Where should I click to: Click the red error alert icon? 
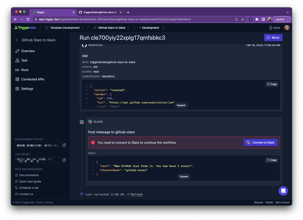(x=93, y=143)
